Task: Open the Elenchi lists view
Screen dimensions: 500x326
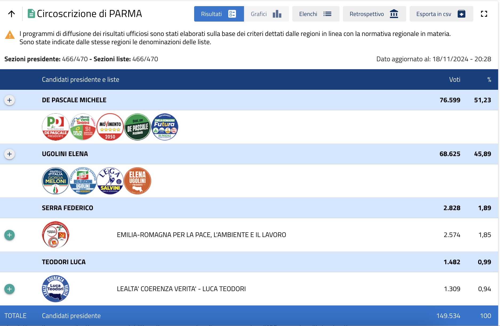Action: point(315,14)
